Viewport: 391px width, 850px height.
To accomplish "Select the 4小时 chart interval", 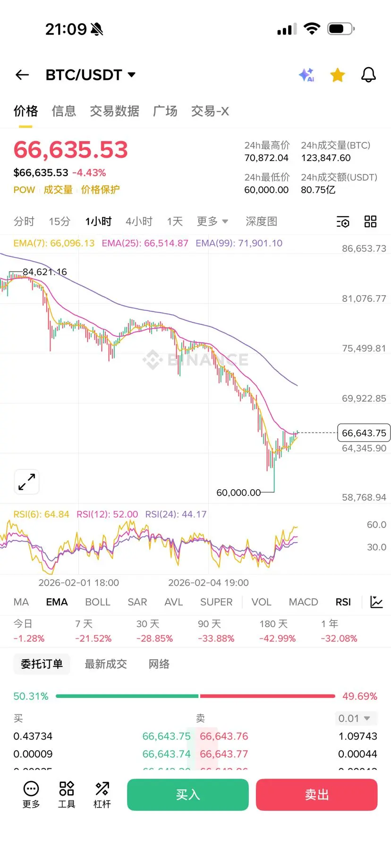I will (x=139, y=221).
